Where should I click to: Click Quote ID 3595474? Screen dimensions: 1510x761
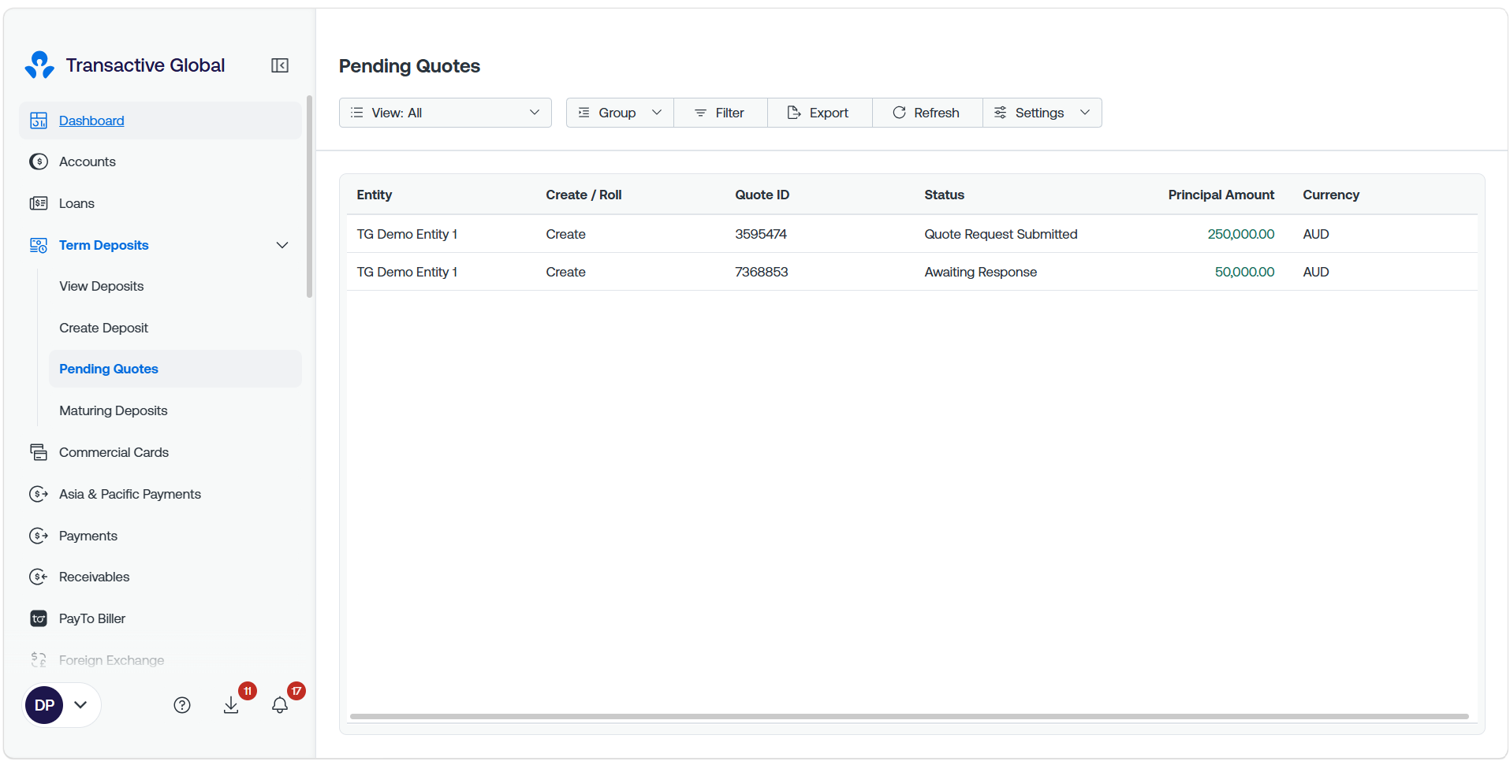(761, 234)
